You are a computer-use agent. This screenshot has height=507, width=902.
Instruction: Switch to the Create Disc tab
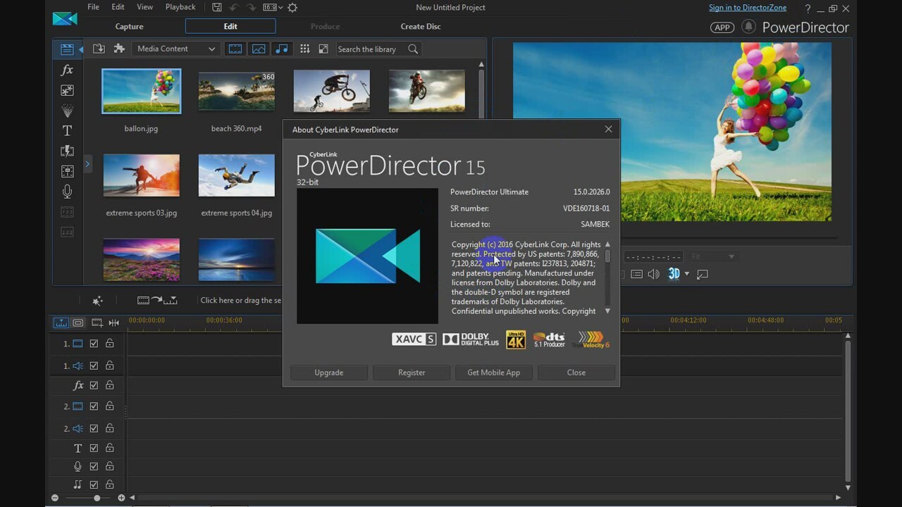click(421, 26)
